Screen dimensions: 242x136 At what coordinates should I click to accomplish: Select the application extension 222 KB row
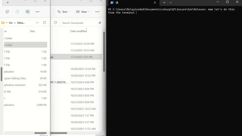click(25, 85)
